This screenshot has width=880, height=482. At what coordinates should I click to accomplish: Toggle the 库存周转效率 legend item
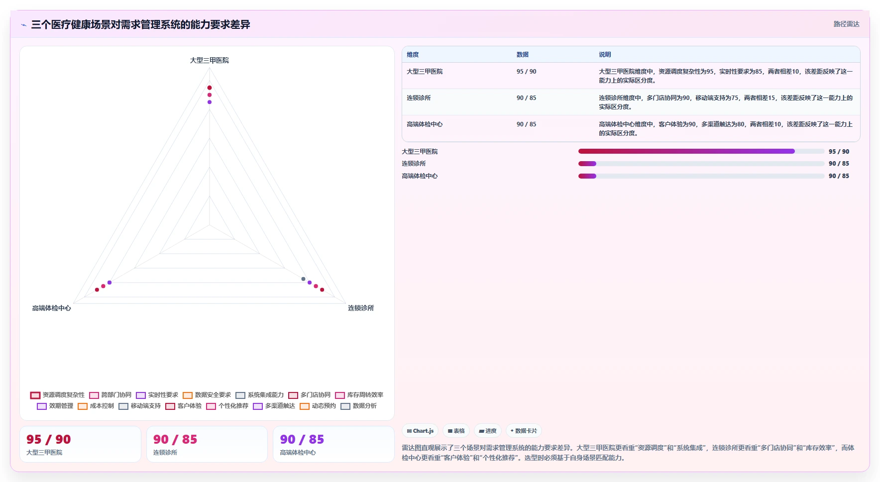[x=359, y=395]
